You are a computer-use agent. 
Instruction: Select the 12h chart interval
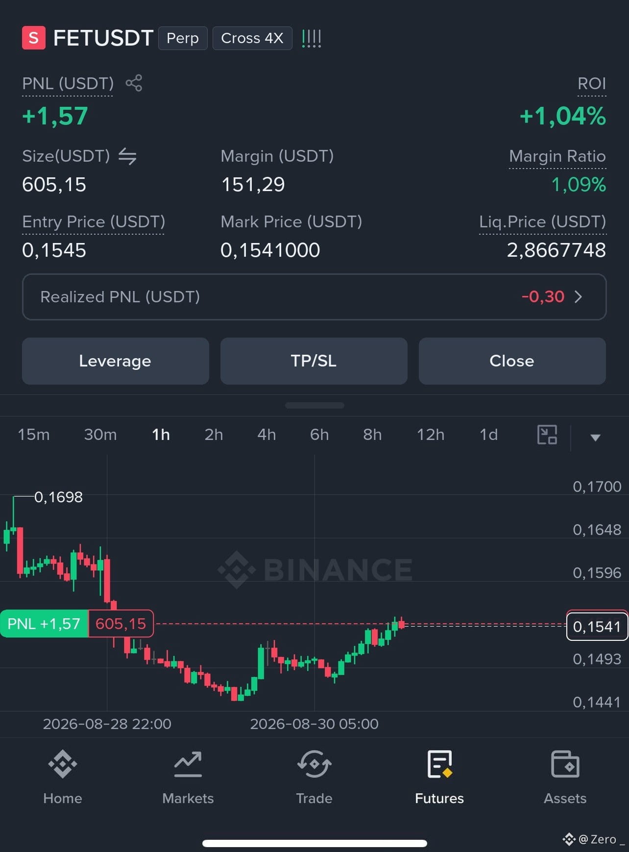[x=431, y=435]
